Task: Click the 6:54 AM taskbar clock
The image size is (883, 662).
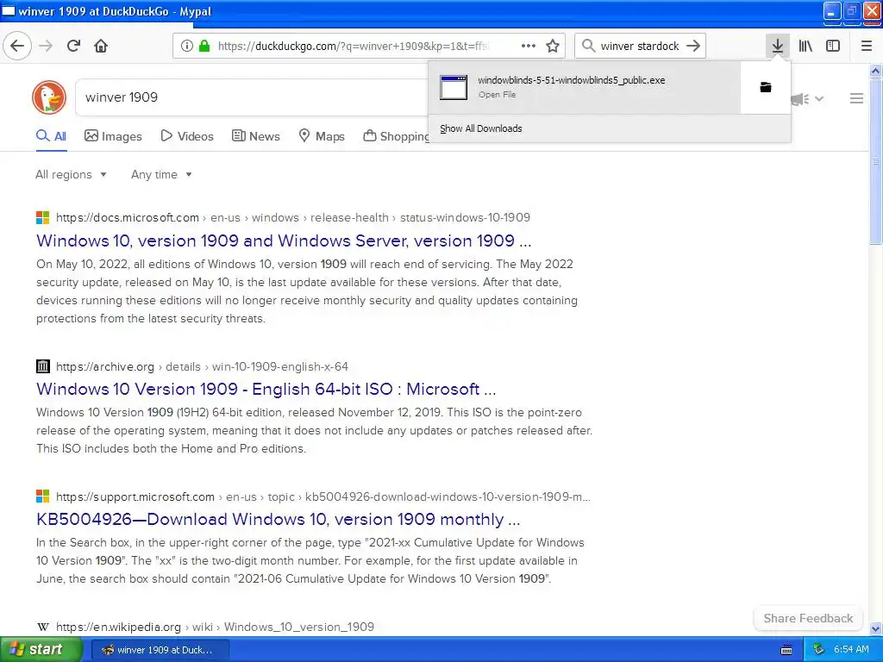Action: [x=851, y=650]
